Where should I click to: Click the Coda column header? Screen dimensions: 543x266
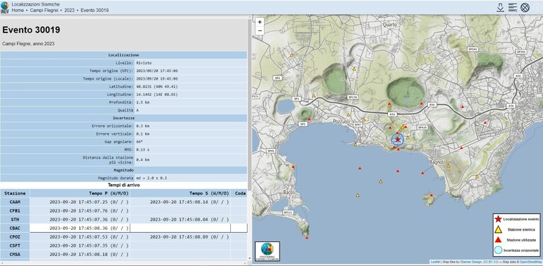(239, 193)
